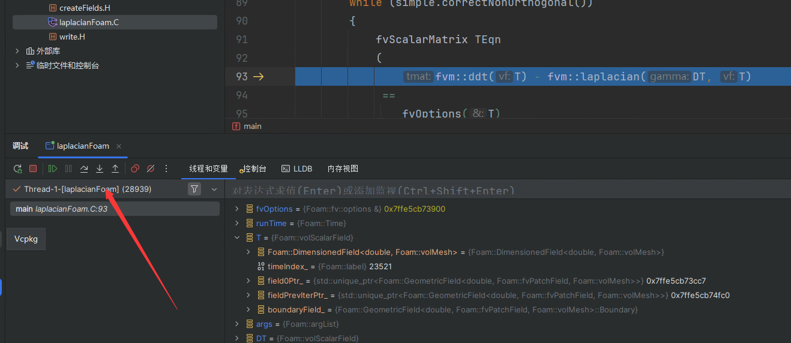
Task: Stop the debugger with the red square
Action: [x=33, y=169]
